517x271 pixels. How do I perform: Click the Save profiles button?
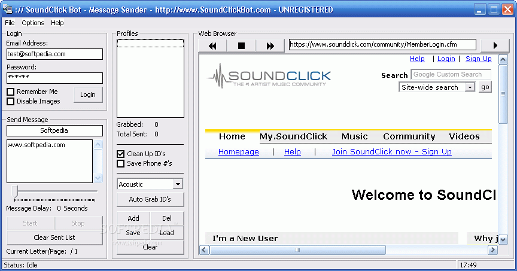click(x=133, y=233)
